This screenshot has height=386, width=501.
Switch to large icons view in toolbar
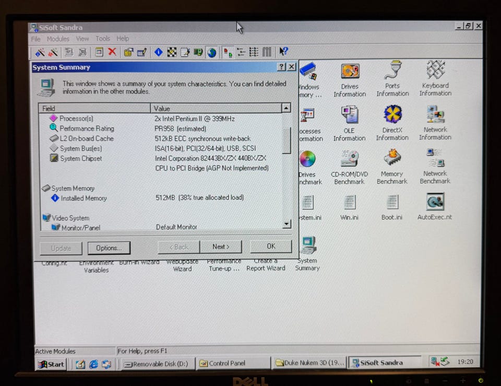pyautogui.click(x=228, y=52)
